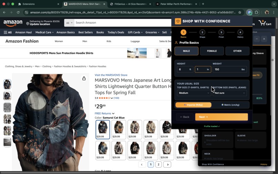Image resolution: width=278 pixels, height=174 pixels.
Task: Open the Chrome profile avatar
Action: tap(267, 12)
